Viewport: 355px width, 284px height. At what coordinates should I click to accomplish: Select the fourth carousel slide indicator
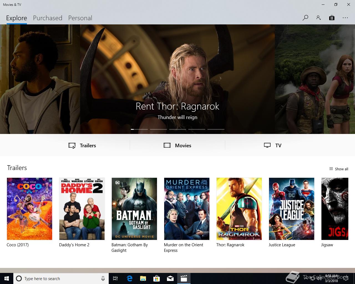(197, 129)
